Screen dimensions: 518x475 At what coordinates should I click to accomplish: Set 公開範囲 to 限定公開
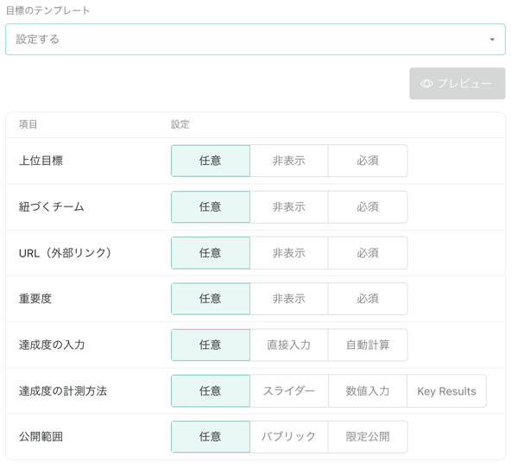click(x=368, y=437)
